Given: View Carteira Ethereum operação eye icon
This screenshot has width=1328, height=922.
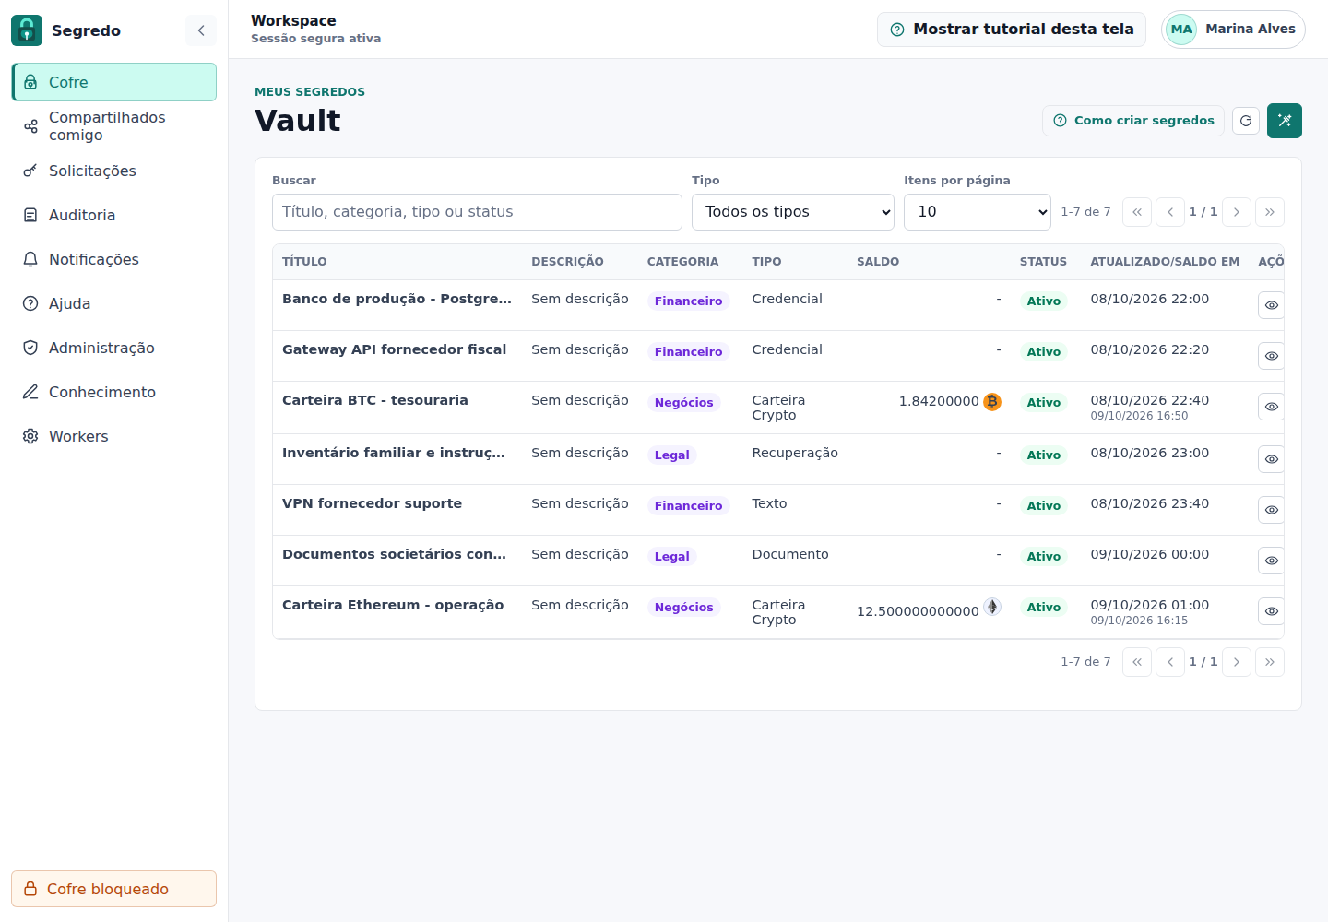Looking at the screenshot, I should tap(1272, 611).
